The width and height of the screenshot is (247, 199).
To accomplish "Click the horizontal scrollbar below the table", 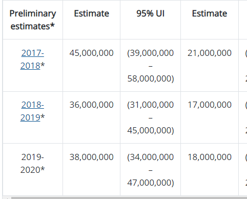I will point(129,198).
